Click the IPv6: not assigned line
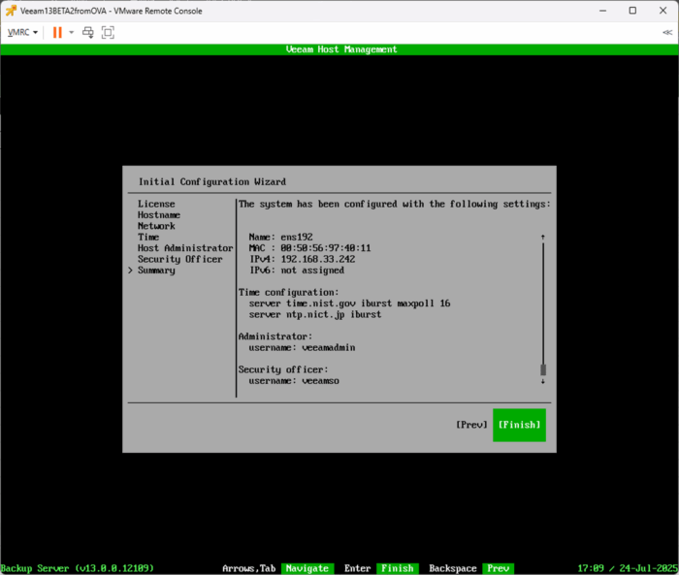 [297, 271]
